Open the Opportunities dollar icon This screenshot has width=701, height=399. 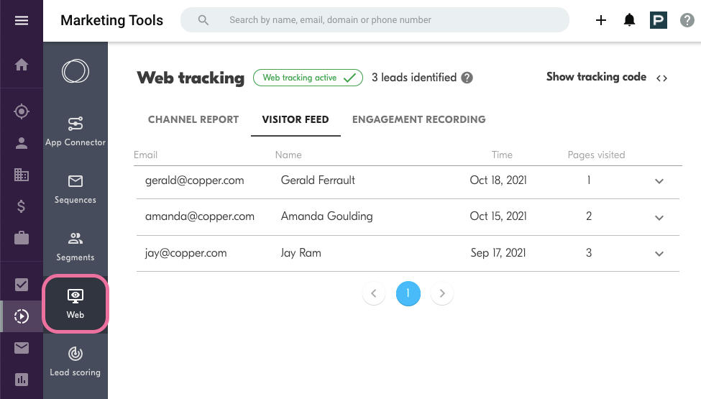22,206
